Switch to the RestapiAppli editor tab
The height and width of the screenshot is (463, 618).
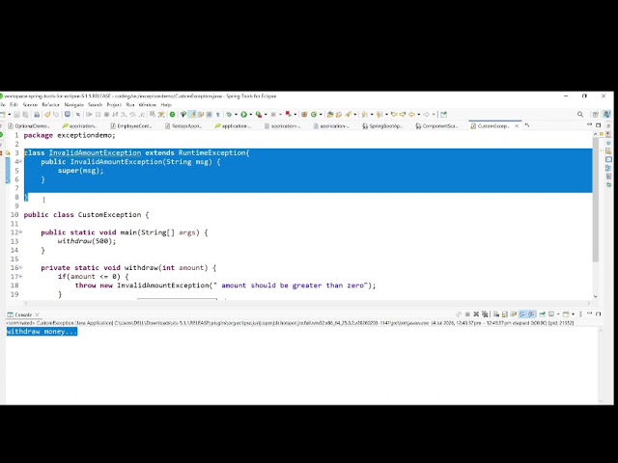tap(183, 126)
